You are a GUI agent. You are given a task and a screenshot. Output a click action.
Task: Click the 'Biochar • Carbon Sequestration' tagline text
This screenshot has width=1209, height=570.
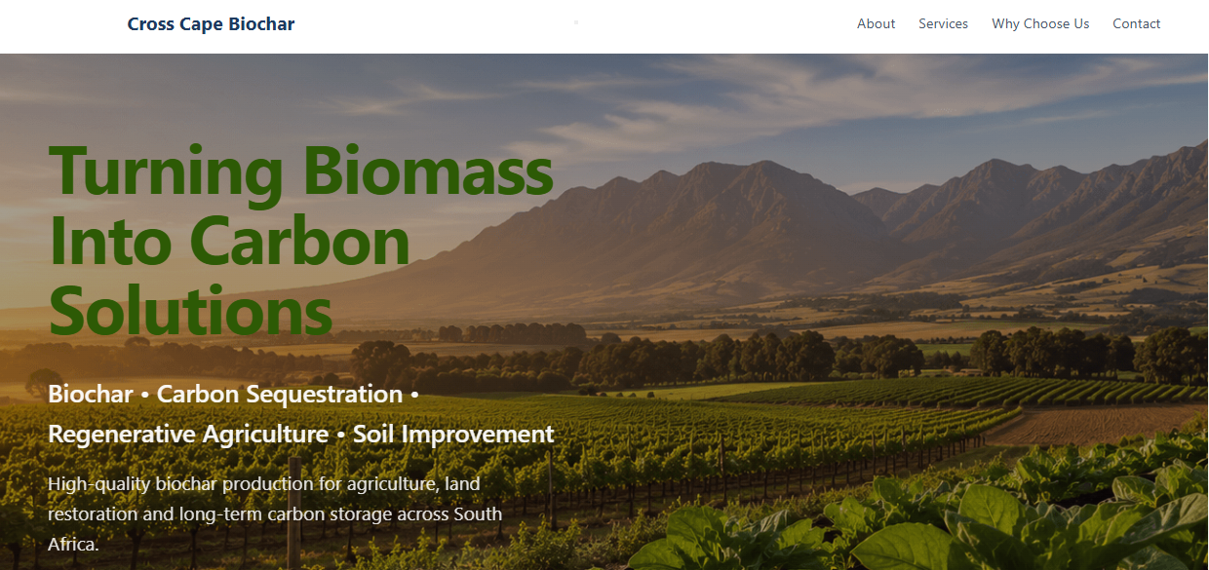coord(301,414)
